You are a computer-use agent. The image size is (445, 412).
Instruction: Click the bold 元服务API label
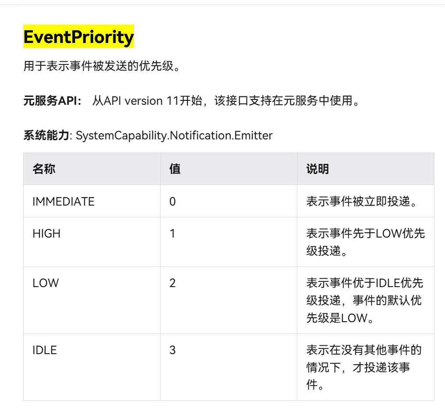point(52,101)
